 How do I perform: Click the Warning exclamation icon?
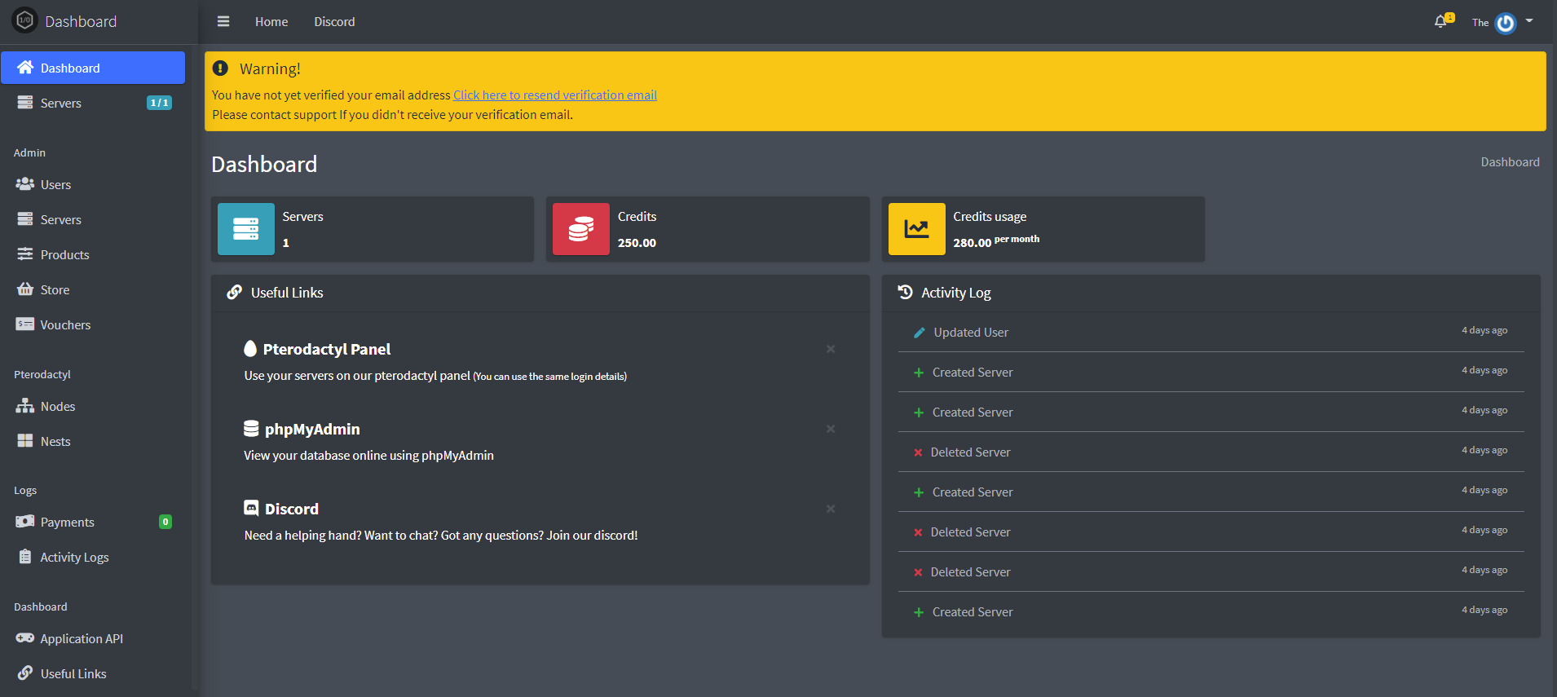tap(220, 68)
